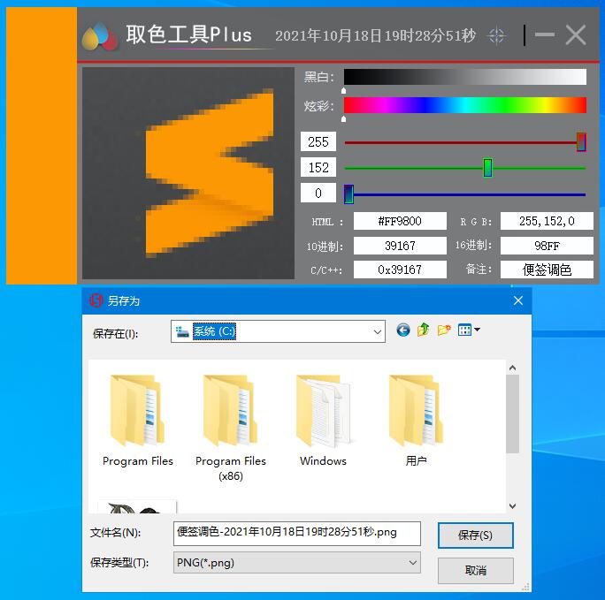Screen dimensions: 605x600
Task: Click the magnified pixel preview image
Action: (x=188, y=173)
